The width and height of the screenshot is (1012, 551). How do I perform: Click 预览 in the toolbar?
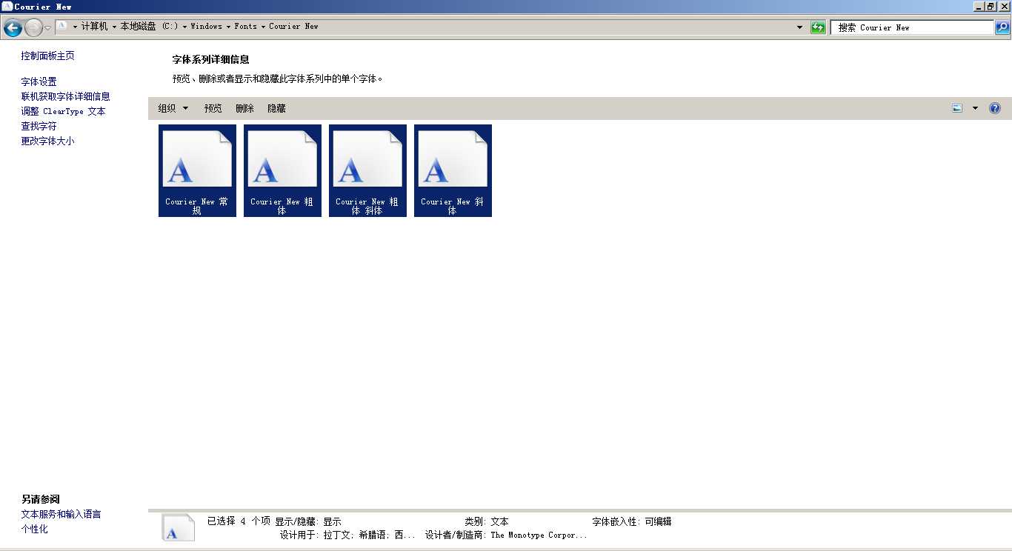tap(213, 108)
